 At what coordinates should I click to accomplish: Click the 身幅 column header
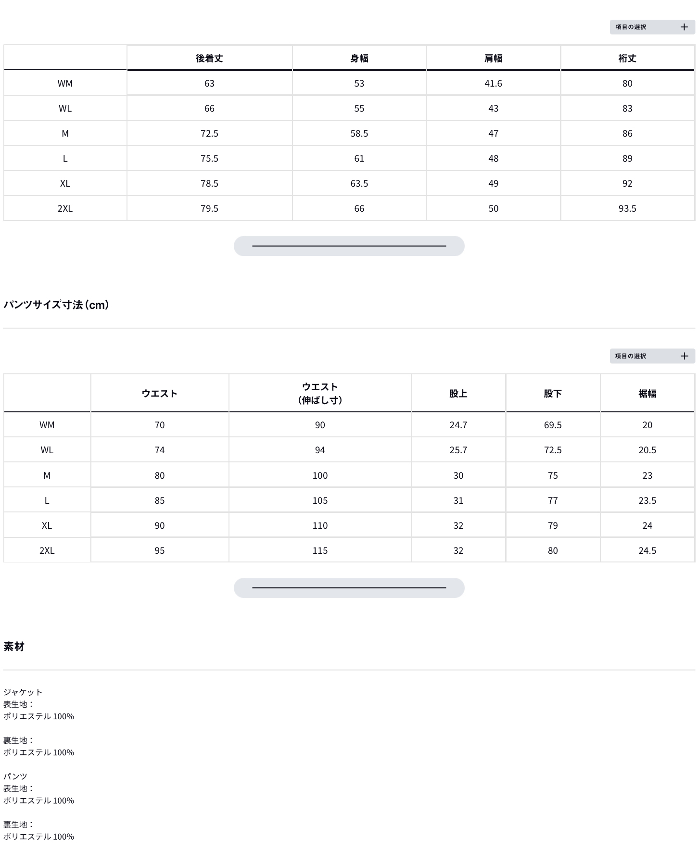click(359, 58)
